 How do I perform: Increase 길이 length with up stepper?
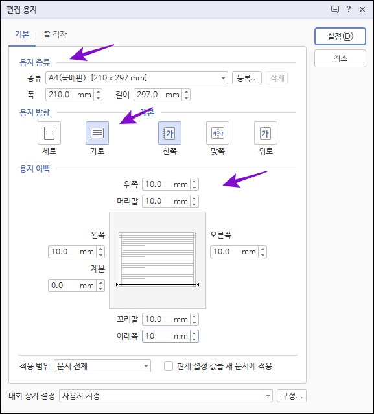point(187,92)
